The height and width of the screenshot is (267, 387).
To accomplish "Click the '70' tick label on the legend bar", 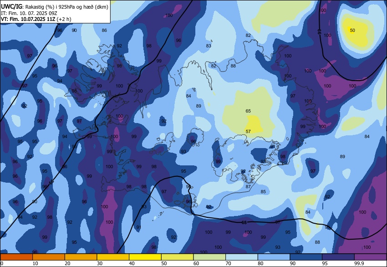I will 228,263.
